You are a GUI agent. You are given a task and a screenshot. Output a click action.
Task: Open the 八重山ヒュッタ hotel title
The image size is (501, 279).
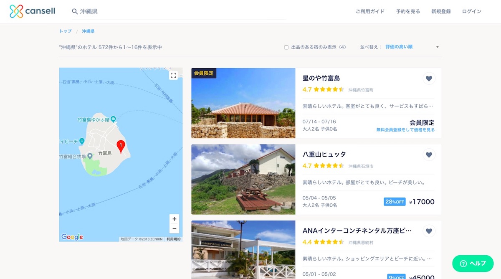324,155
